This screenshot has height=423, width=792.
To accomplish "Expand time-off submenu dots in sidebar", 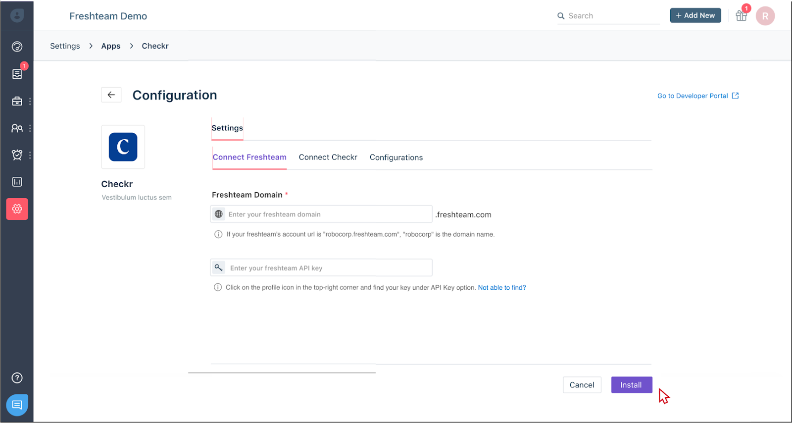I will pos(30,155).
